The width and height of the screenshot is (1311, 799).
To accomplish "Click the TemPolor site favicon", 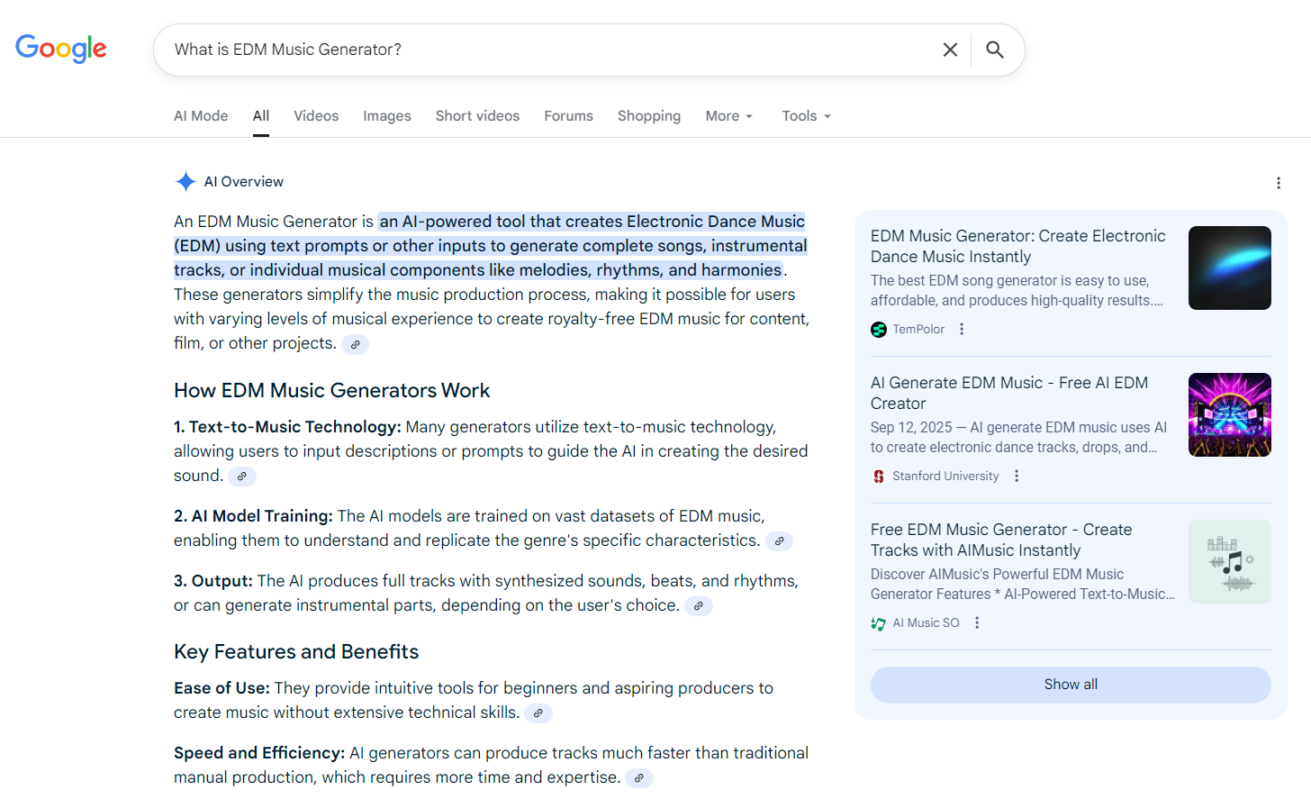I will 878,329.
